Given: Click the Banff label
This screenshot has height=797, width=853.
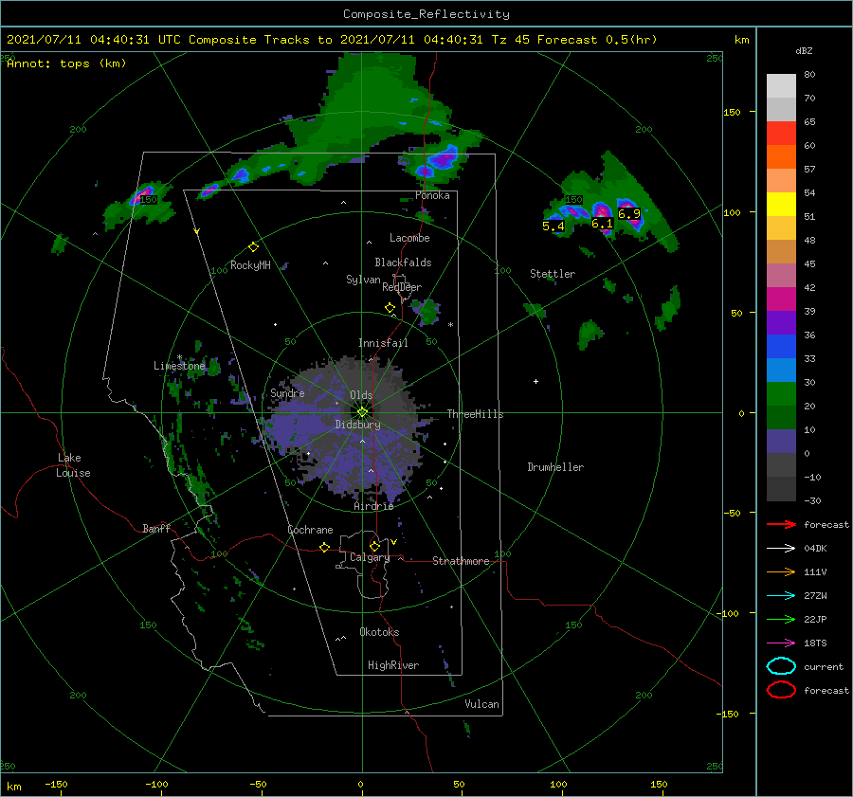Looking at the screenshot, I should coord(156,529).
